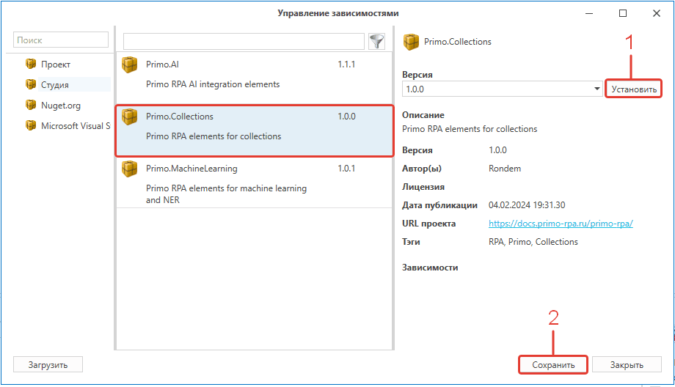Click the Закрыть button
Screen dimensions: 675x387
point(627,364)
